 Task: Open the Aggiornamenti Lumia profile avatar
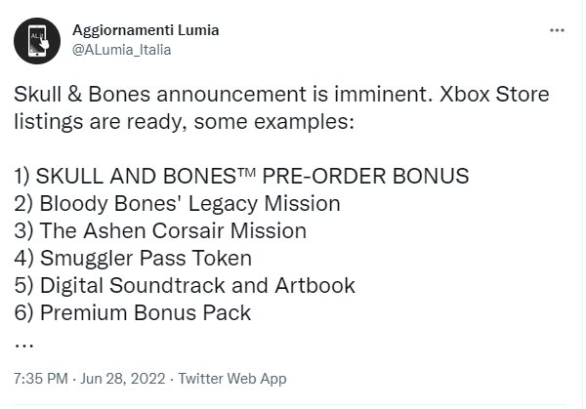click(x=37, y=41)
